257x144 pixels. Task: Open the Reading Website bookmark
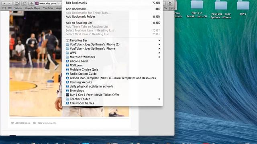(x=112, y=82)
